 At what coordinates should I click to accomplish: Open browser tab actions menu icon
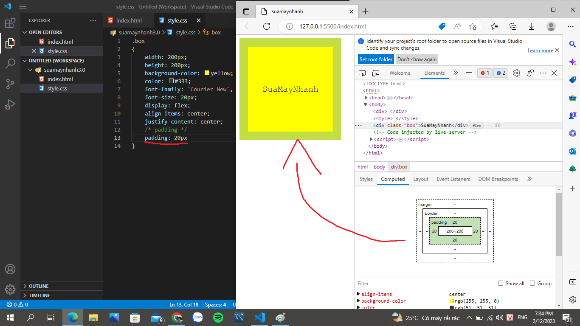point(246,11)
